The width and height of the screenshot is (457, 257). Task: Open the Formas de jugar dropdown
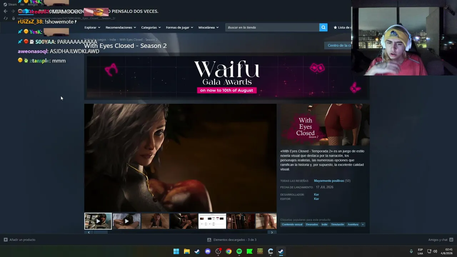click(180, 27)
